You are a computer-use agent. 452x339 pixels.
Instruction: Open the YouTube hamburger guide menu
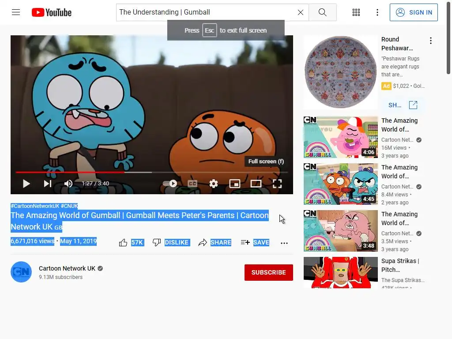(x=16, y=12)
